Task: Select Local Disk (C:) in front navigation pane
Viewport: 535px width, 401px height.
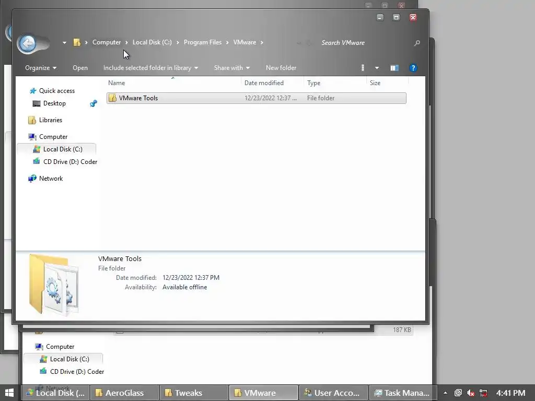Action: [63, 149]
